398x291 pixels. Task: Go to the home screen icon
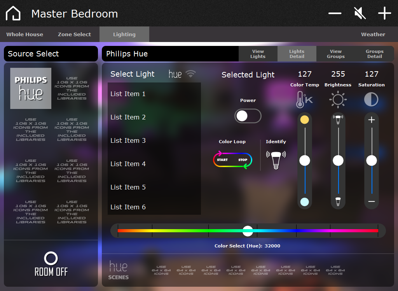(13, 13)
